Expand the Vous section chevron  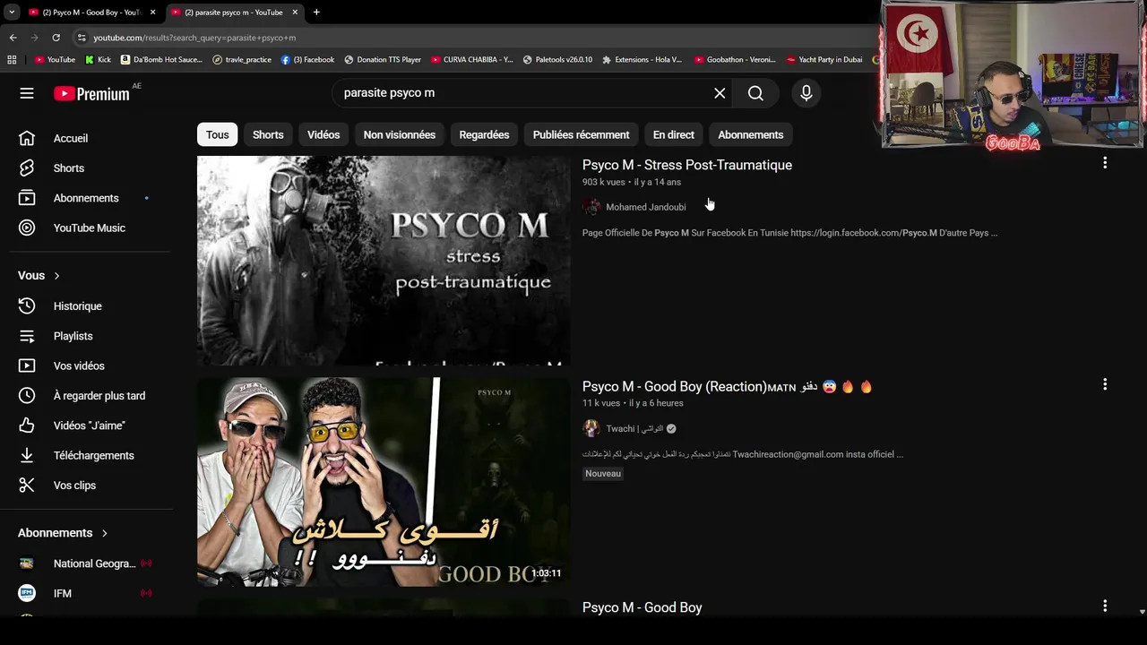56,276
